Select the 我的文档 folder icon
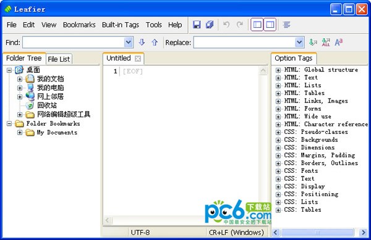This screenshot has height=240, width=371. click(30, 79)
